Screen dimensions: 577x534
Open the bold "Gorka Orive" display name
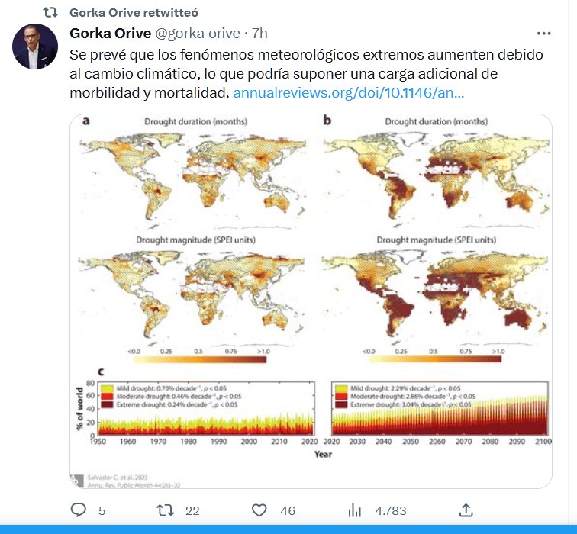coord(109,34)
